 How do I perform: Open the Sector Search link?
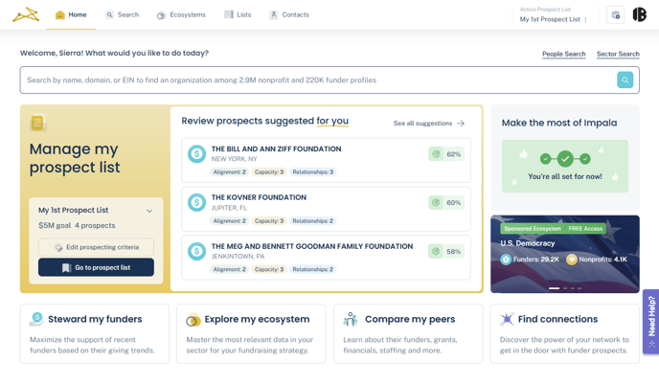[x=617, y=54]
